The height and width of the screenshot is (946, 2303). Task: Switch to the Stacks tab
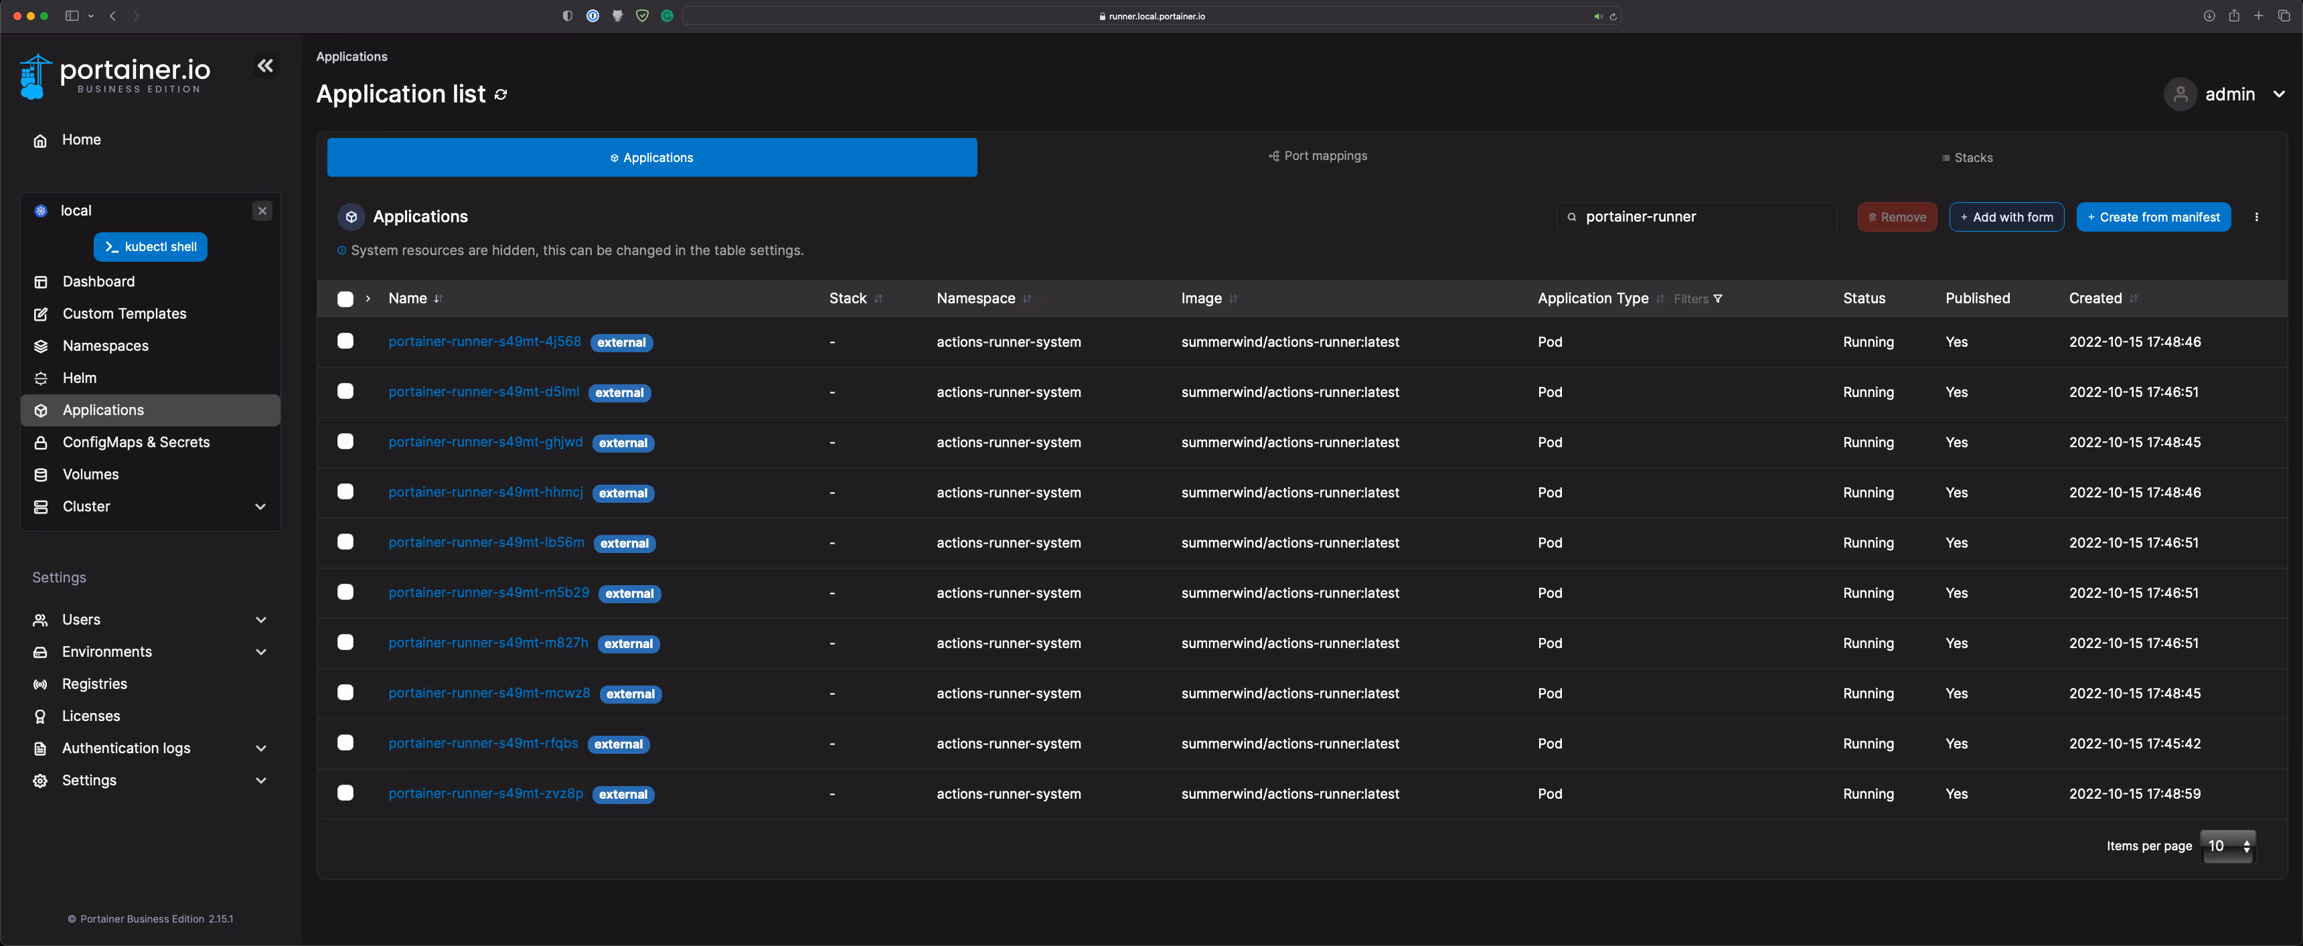pos(1967,158)
